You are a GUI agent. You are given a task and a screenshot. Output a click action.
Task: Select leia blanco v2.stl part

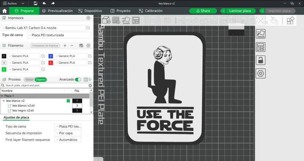(24, 106)
